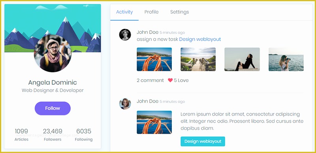Open the Profile tab
This screenshot has width=316, height=153.
pyautogui.click(x=152, y=12)
